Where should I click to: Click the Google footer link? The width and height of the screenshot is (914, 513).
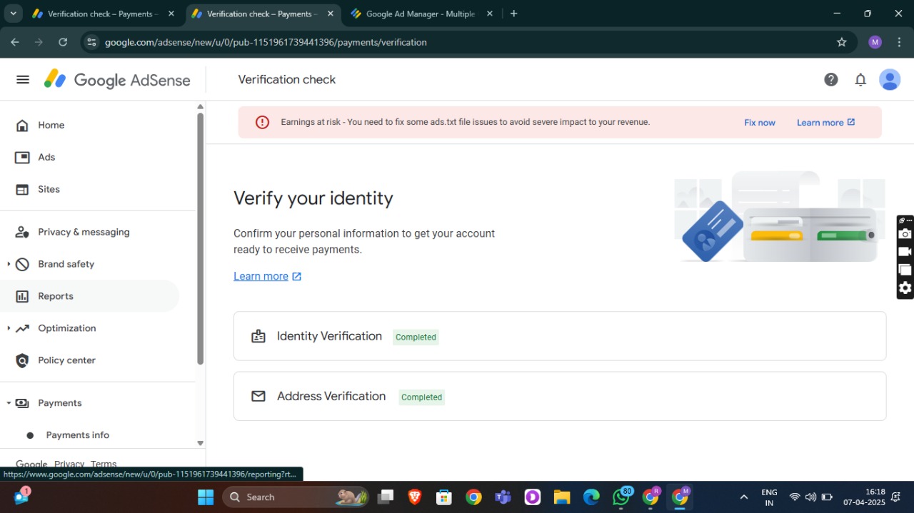(31, 464)
